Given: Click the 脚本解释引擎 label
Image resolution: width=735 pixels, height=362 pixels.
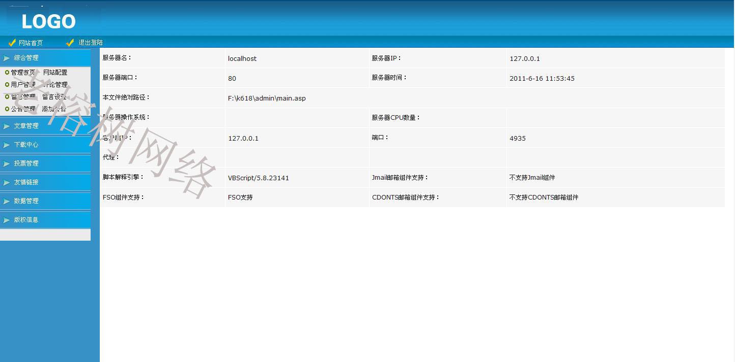Looking at the screenshot, I should tap(123, 177).
